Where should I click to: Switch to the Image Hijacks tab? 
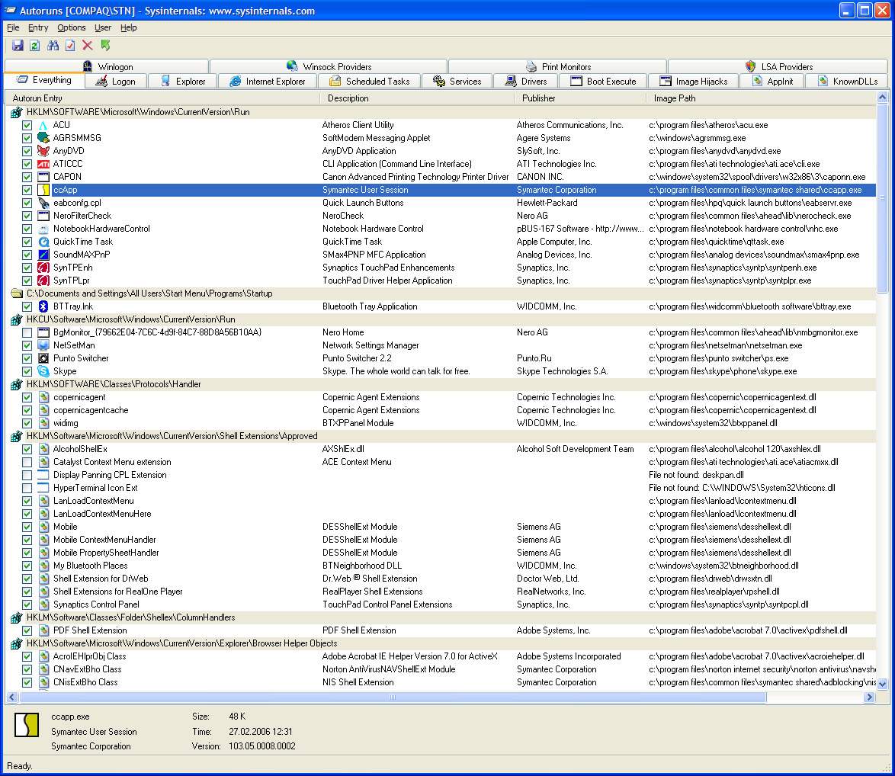pyautogui.click(x=693, y=81)
